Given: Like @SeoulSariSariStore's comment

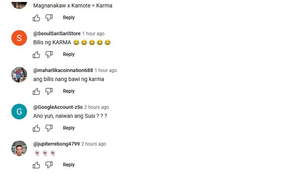Looking at the screenshot, I should click(36, 54).
